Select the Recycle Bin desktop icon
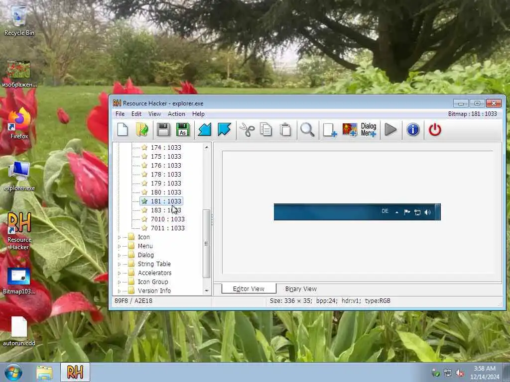Image resolution: width=510 pixels, height=382 pixels. [19, 19]
